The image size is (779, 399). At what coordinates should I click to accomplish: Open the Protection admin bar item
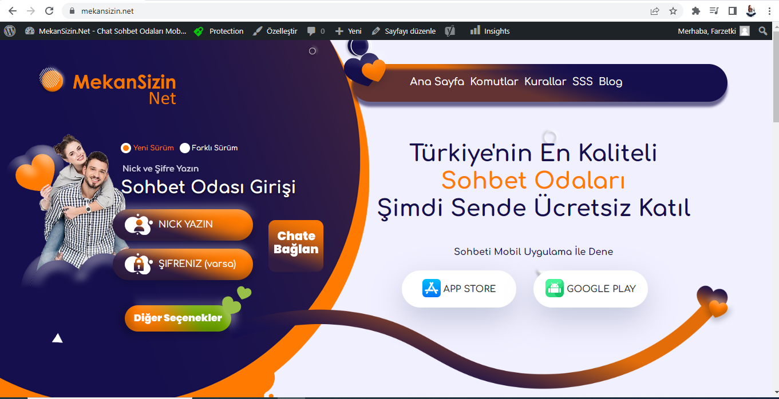[x=219, y=31]
